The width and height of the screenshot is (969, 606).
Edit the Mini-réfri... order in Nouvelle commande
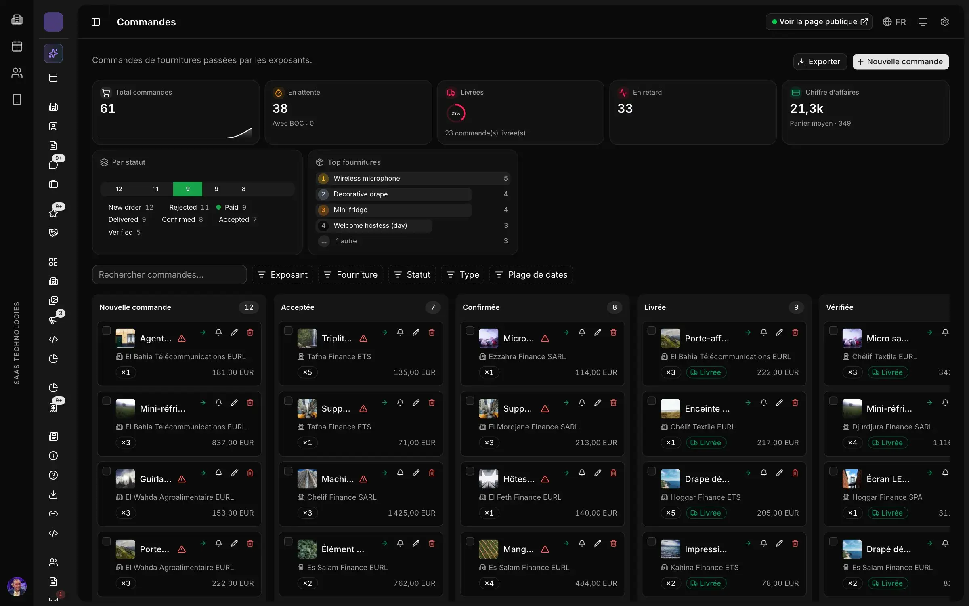coord(234,402)
